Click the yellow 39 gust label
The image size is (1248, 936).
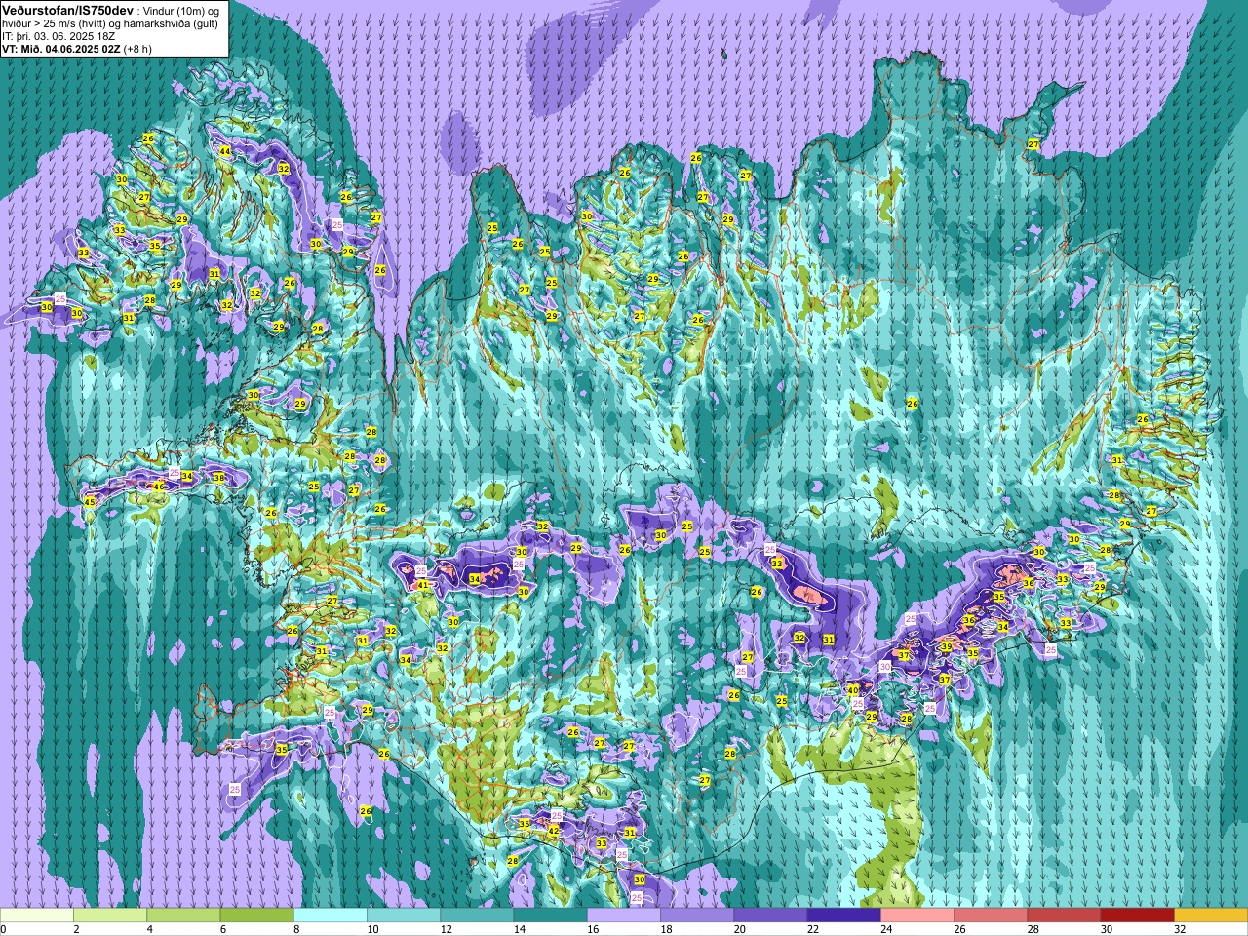[x=946, y=646]
